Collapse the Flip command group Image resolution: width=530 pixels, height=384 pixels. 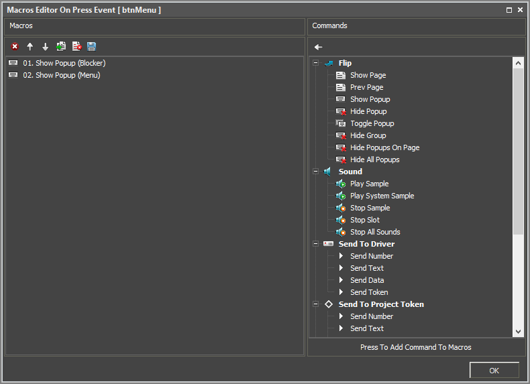(316, 63)
